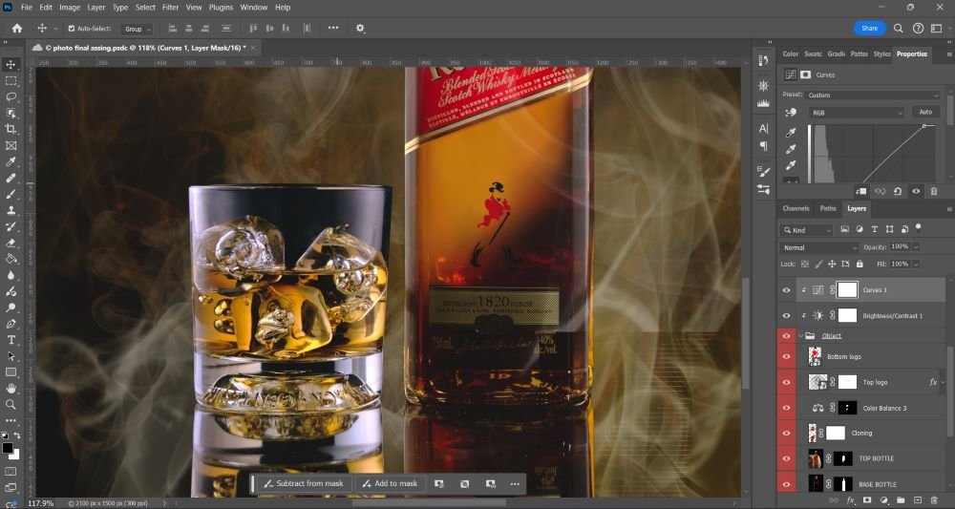Screen dimensions: 955x509
Task: Click the Share button
Action: pos(869,28)
